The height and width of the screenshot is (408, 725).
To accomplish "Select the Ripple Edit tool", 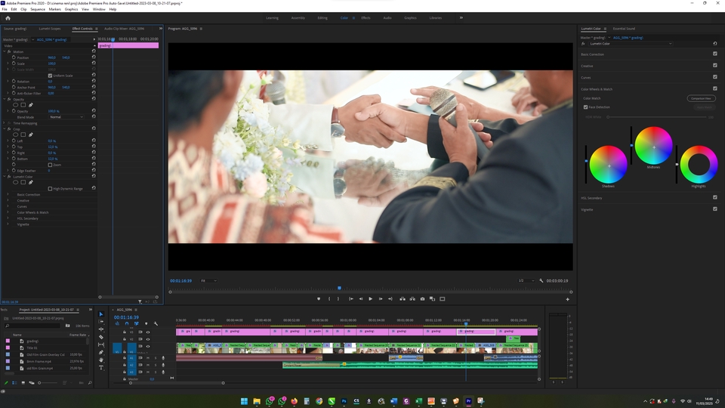I will pyautogui.click(x=100, y=329).
